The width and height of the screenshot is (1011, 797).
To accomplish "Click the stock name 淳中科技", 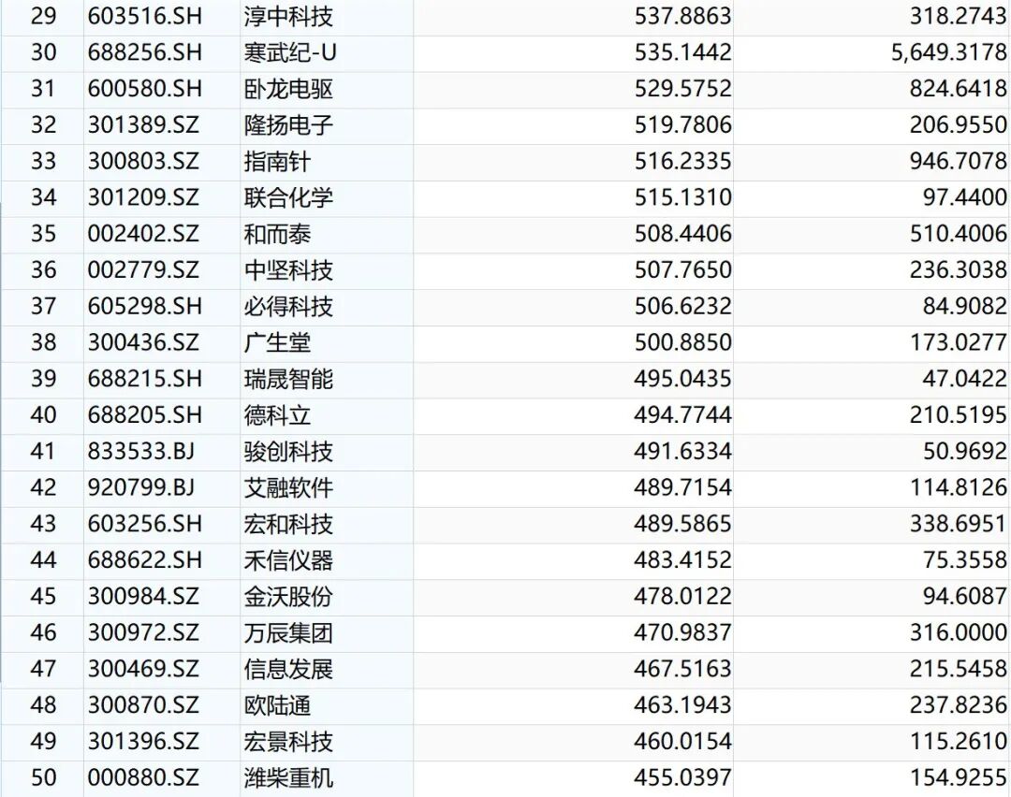I will pos(288,16).
